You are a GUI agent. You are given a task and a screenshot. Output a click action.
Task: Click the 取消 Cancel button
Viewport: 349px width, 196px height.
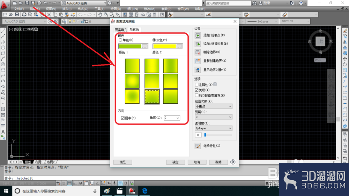pyautogui.click(x=197, y=162)
